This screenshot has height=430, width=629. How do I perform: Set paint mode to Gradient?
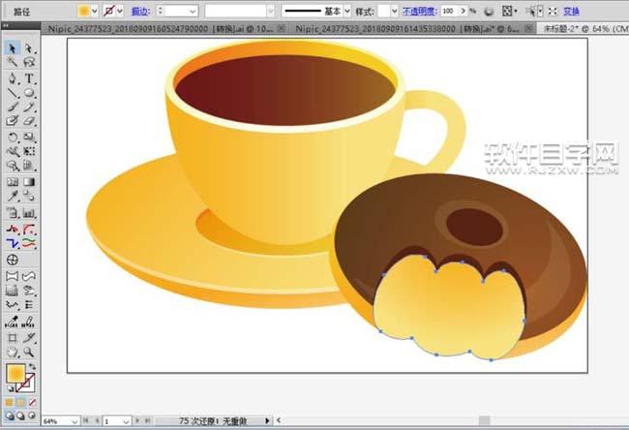coord(20,402)
